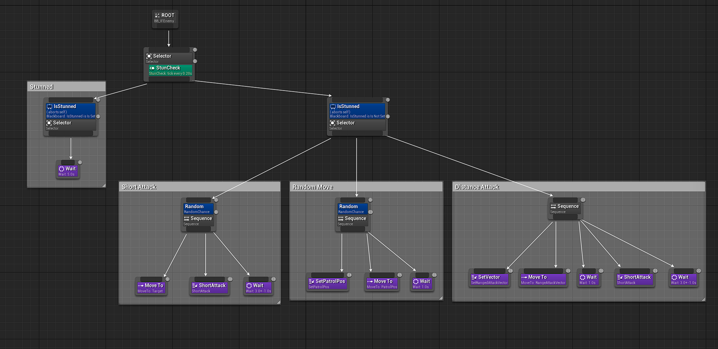Click the ROOT node output pin
This screenshot has height=349, width=718.
point(165,26)
